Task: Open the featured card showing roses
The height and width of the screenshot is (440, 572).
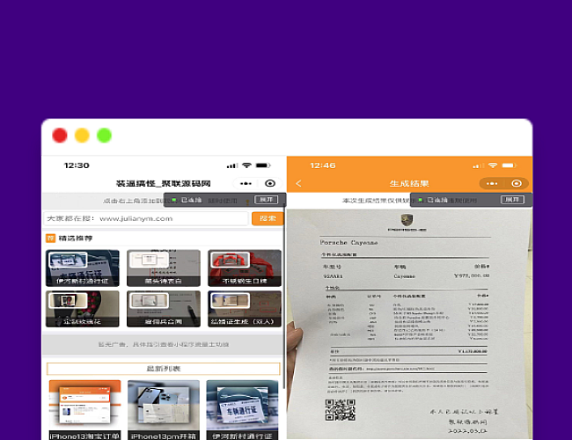Action: pos(83,309)
